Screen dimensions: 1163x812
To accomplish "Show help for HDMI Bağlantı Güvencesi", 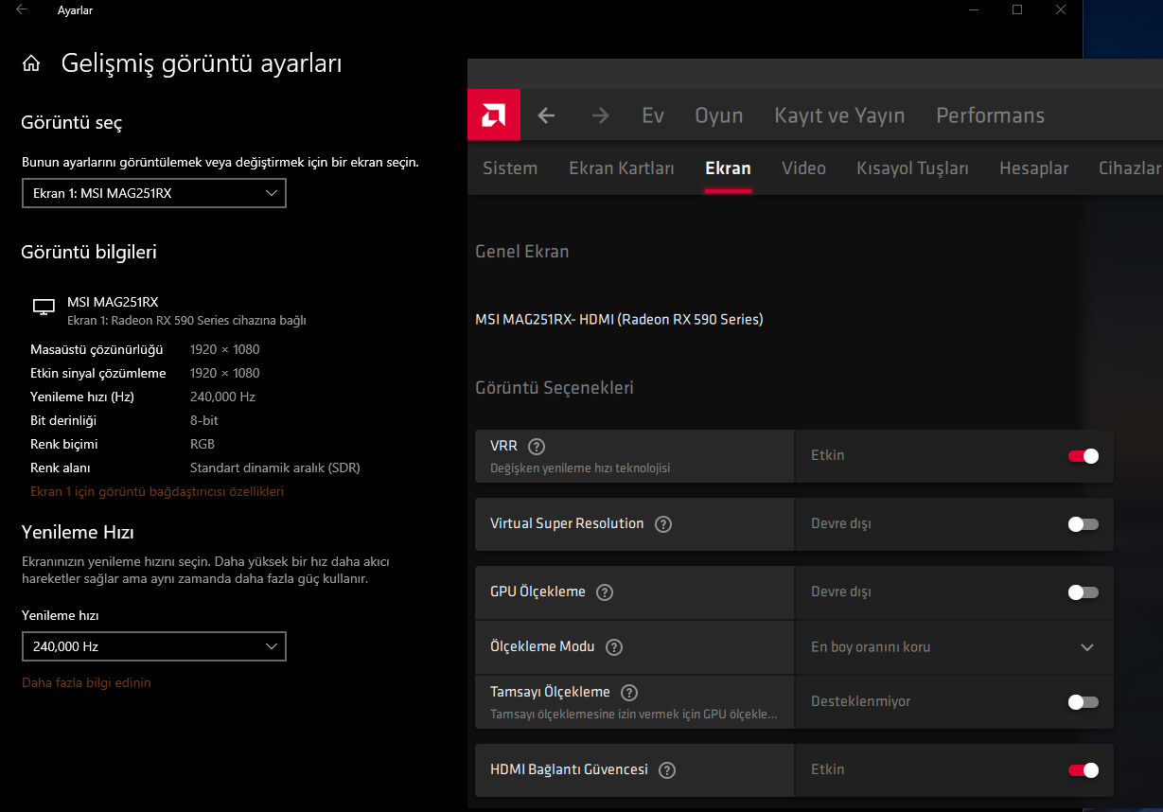I will [667, 770].
